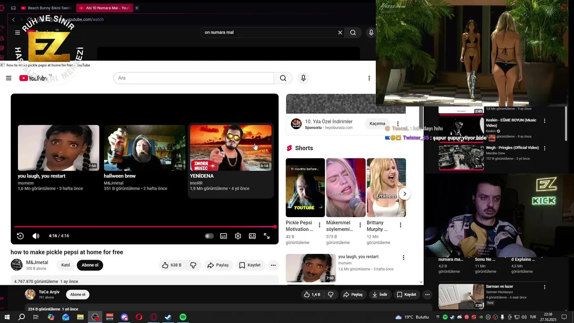
Task: Select the 'Abi 10 Numara Mal' tab
Action: tap(104, 8)
